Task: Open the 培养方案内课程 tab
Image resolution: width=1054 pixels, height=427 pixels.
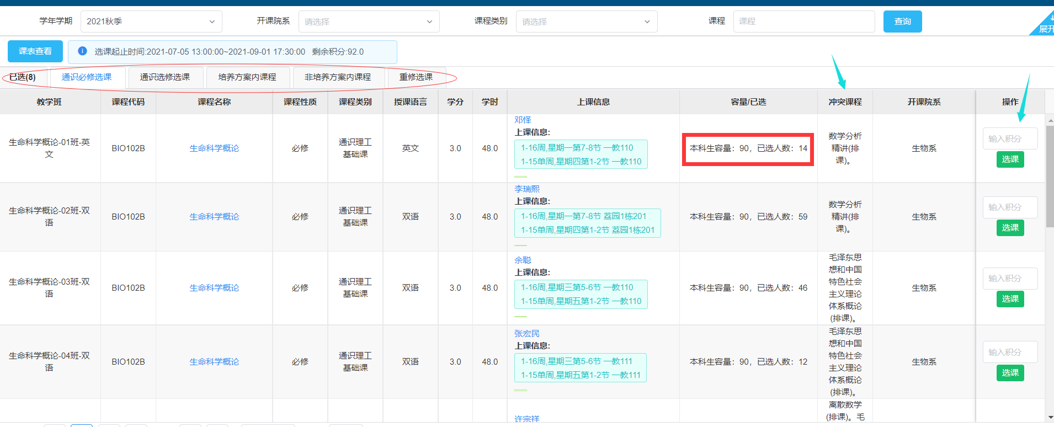Action: pyautogui.click(x=247, y=77)
